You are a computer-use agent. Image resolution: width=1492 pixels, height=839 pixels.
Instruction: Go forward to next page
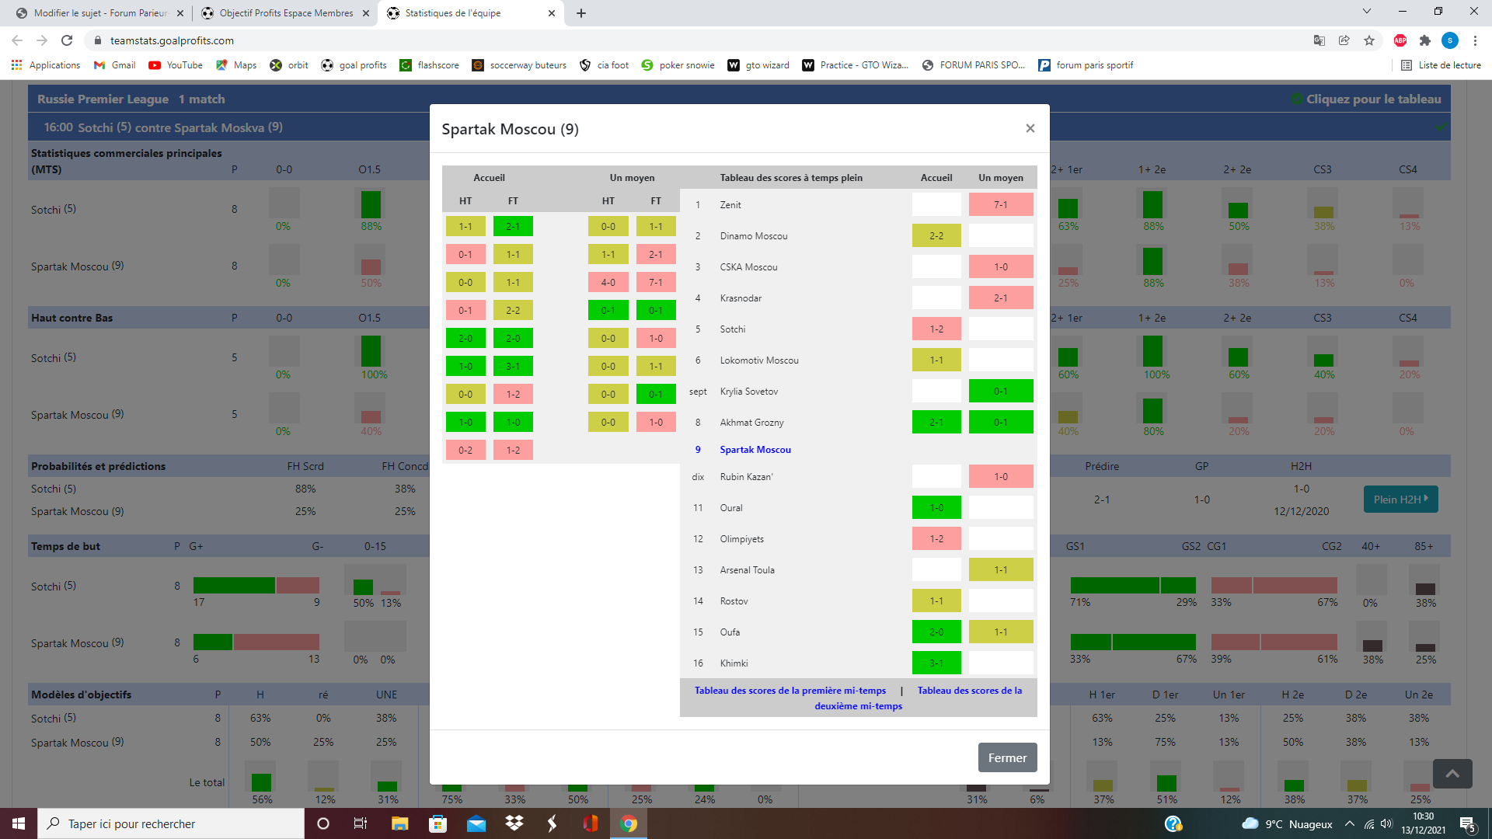tap(42, 40)
